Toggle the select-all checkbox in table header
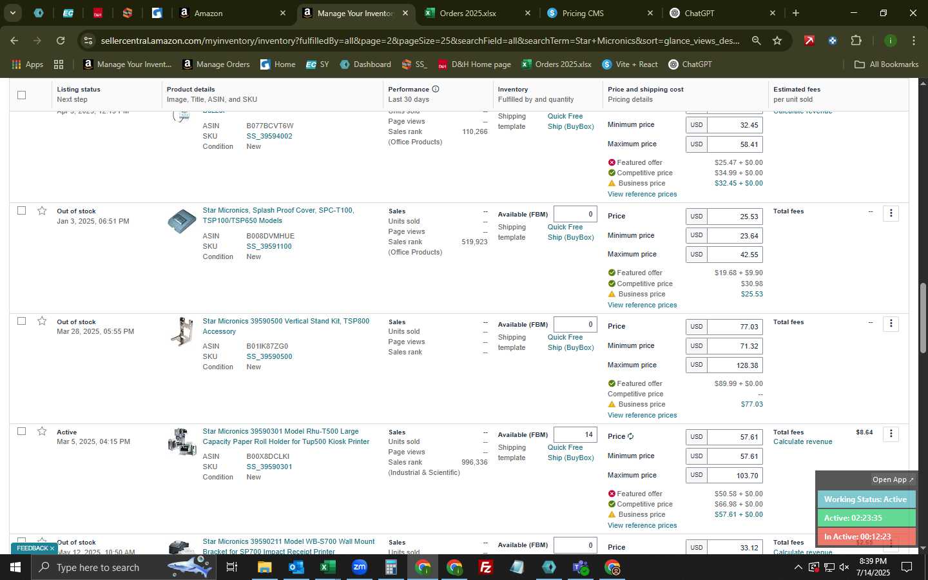 (x=21, y=95)
